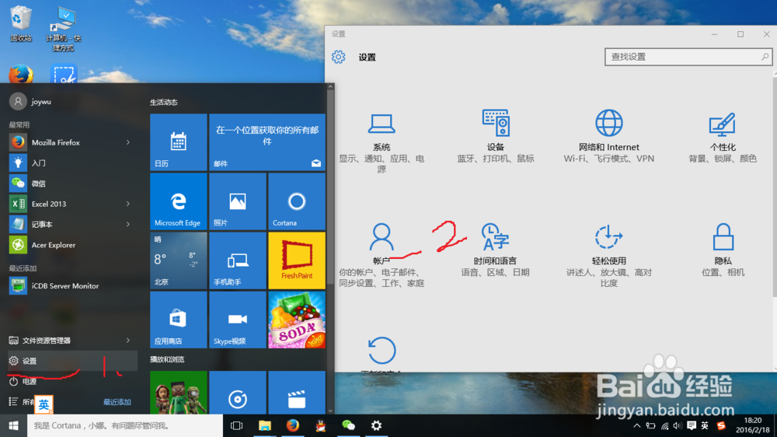777x437 pixels.
Task: Open the Movies clapperboard tile
Action: [296, 393]
